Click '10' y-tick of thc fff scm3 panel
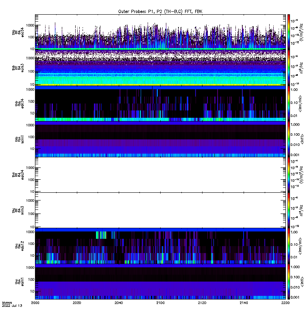 click(x=32, y=227)
